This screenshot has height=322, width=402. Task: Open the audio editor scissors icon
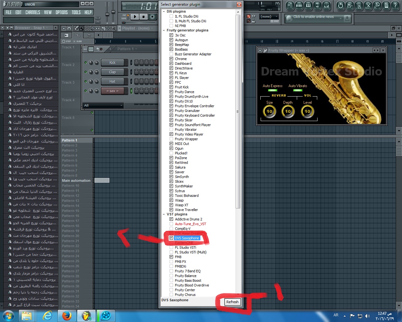tap(368, 6)
